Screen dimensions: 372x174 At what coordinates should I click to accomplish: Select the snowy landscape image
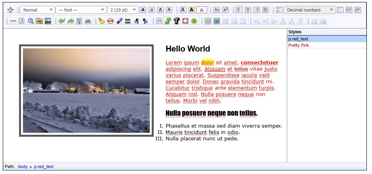tap(86, 91)
